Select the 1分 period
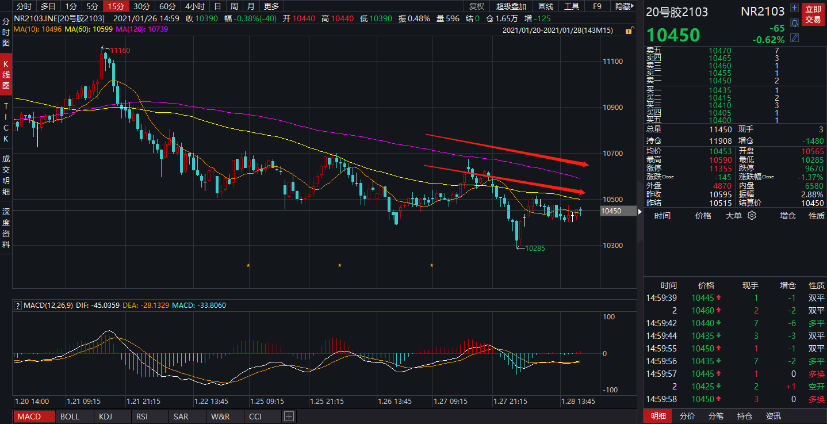 coord(70,6)
